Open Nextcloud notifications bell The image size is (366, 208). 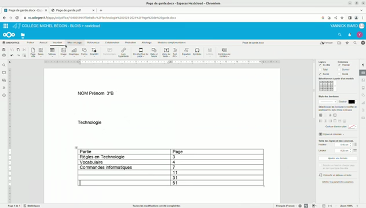pos(349,35)
